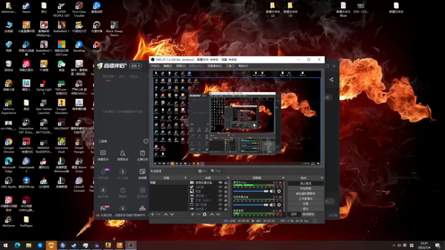Image resolution: width=445 pixels, height=250 pixels.
Task: Click 开始录制 to start recording
Action: [305, 188]
